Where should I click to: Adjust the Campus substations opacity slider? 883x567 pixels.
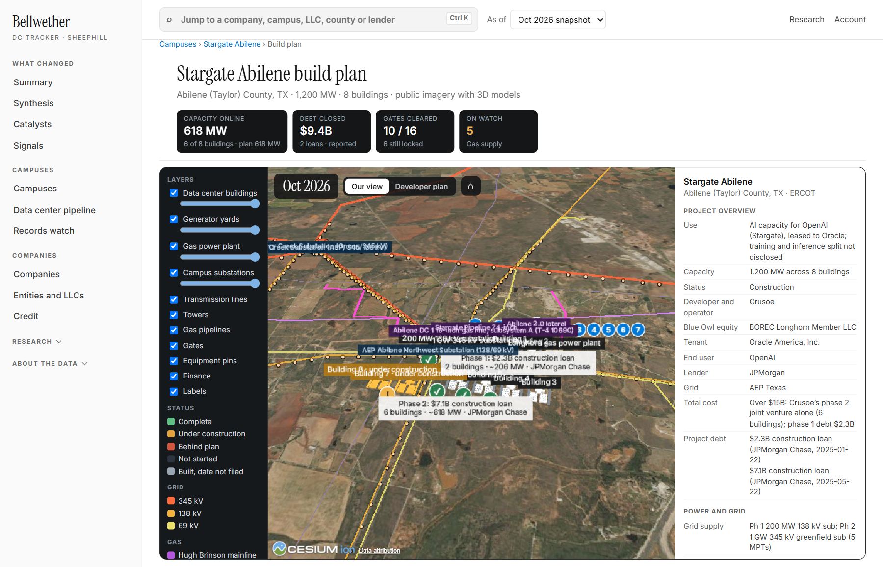tap(219, 283)
